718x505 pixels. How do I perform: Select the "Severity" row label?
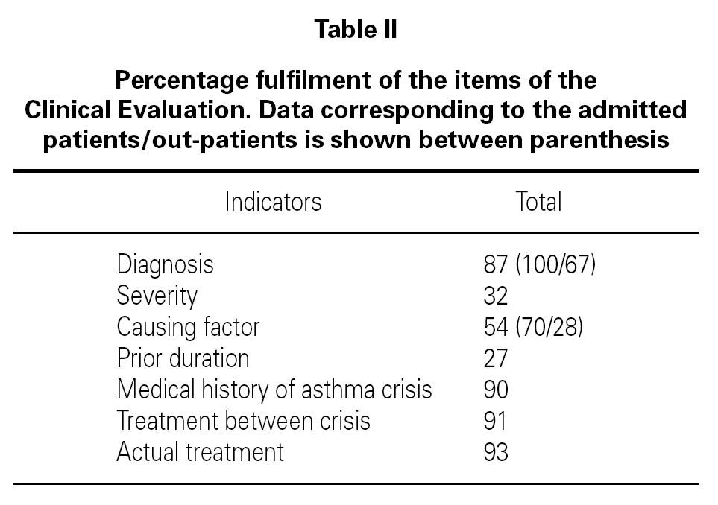(x=157, y=296)
